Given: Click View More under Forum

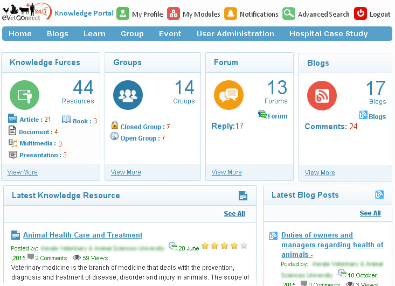Looking at the screenshot, I should pyautogui.click(x=227, y=172).
